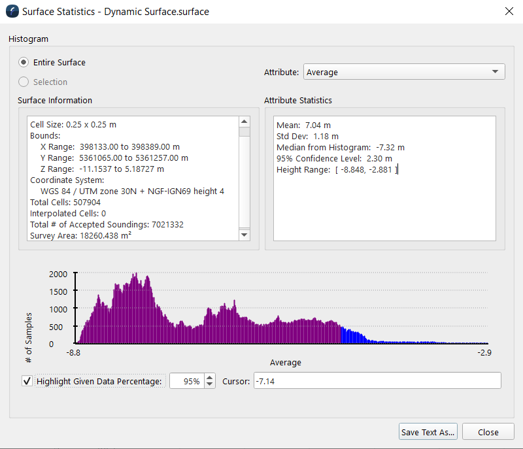
Task: Decrease the highlight percentage with down arrow
Action: [209, 385]
